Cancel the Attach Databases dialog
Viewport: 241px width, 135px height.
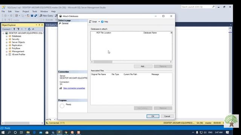point(167,116)
